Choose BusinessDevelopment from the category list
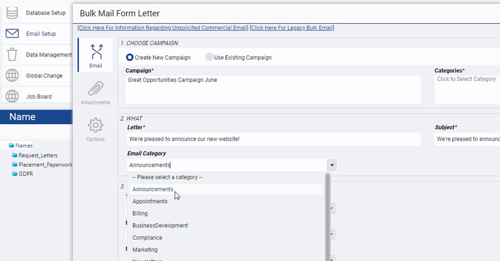Image resolution: width=500 pixels, height=261 pixels. pos(160,226)
